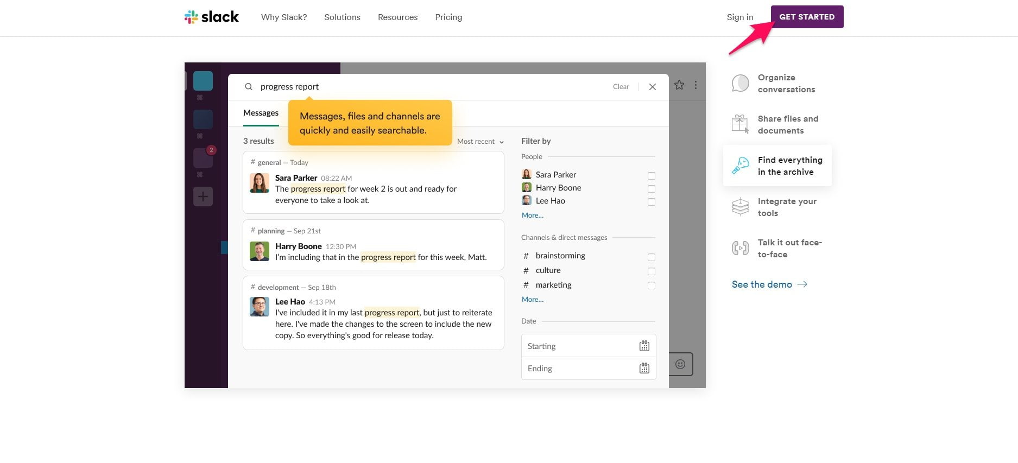Open the #development channel link
Viewport: 1018px width, 463px height.
275,287
